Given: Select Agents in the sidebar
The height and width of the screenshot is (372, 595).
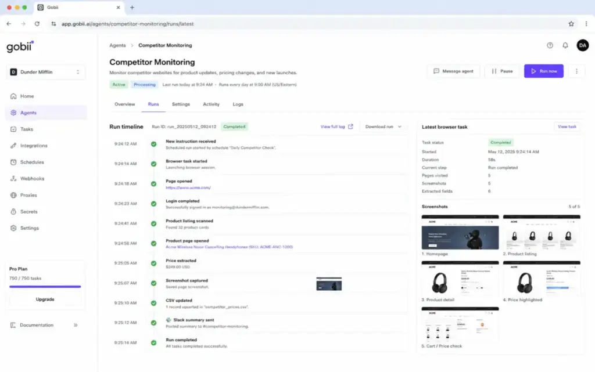Looking at the screenshot, I should pos(45,113).
